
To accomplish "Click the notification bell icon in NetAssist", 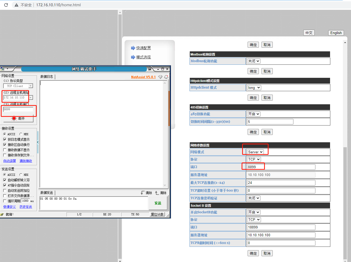I will click(x=166, y=77).
